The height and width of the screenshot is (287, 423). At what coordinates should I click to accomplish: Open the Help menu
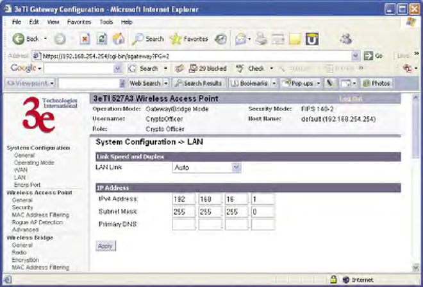[126, 22]
